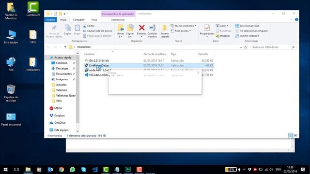
Task: Click Copiar ruta de acceso
Action: coord(98,31)
